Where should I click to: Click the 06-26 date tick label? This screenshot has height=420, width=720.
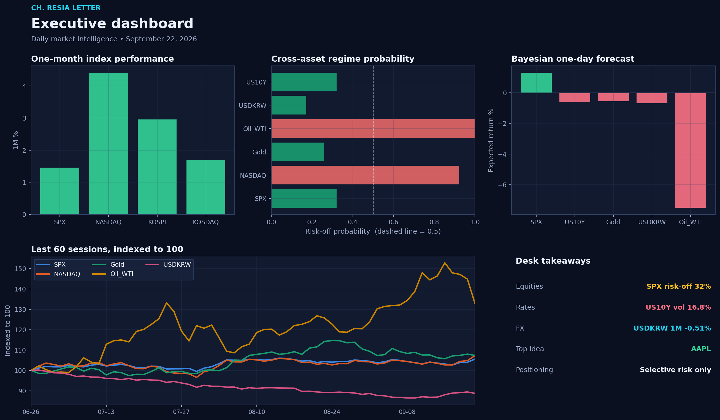click(x=31, y=412)
